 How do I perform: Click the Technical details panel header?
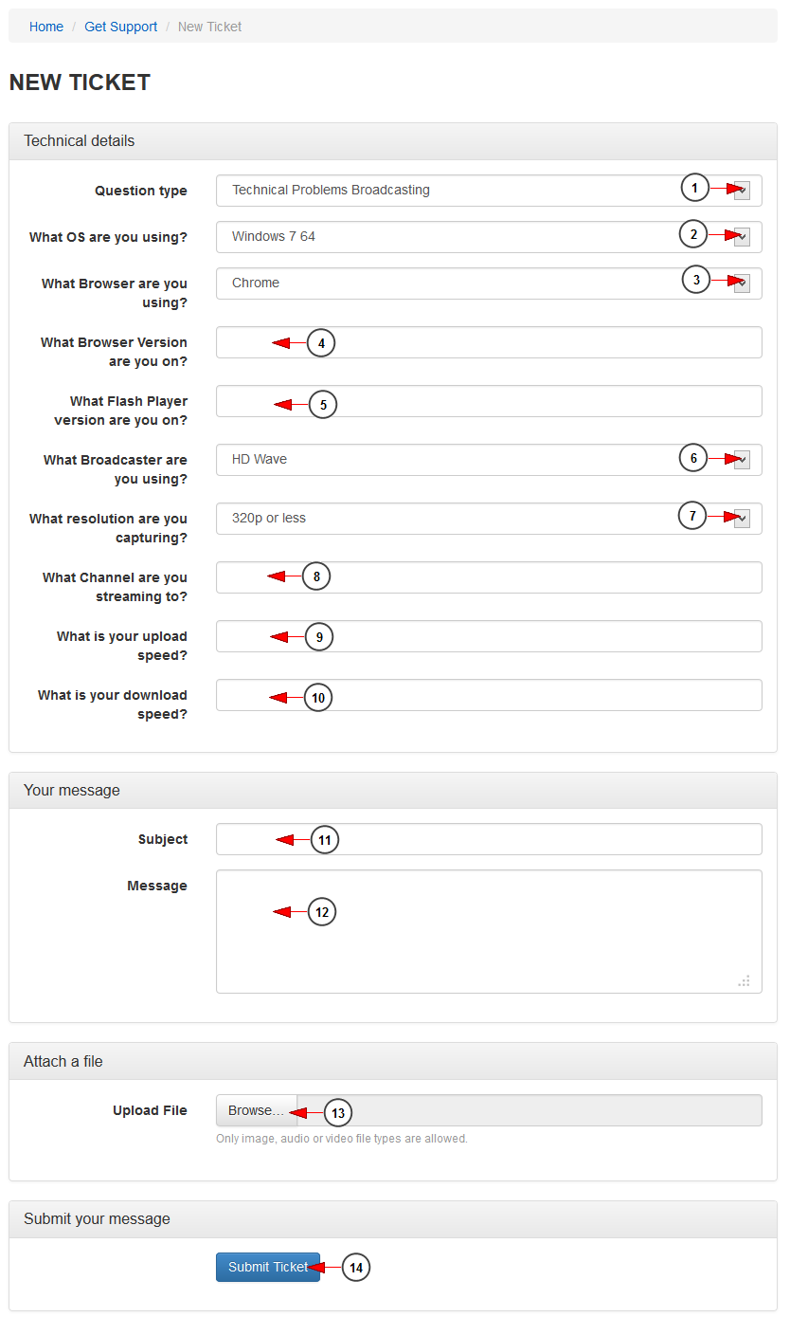tap(393, 141)
